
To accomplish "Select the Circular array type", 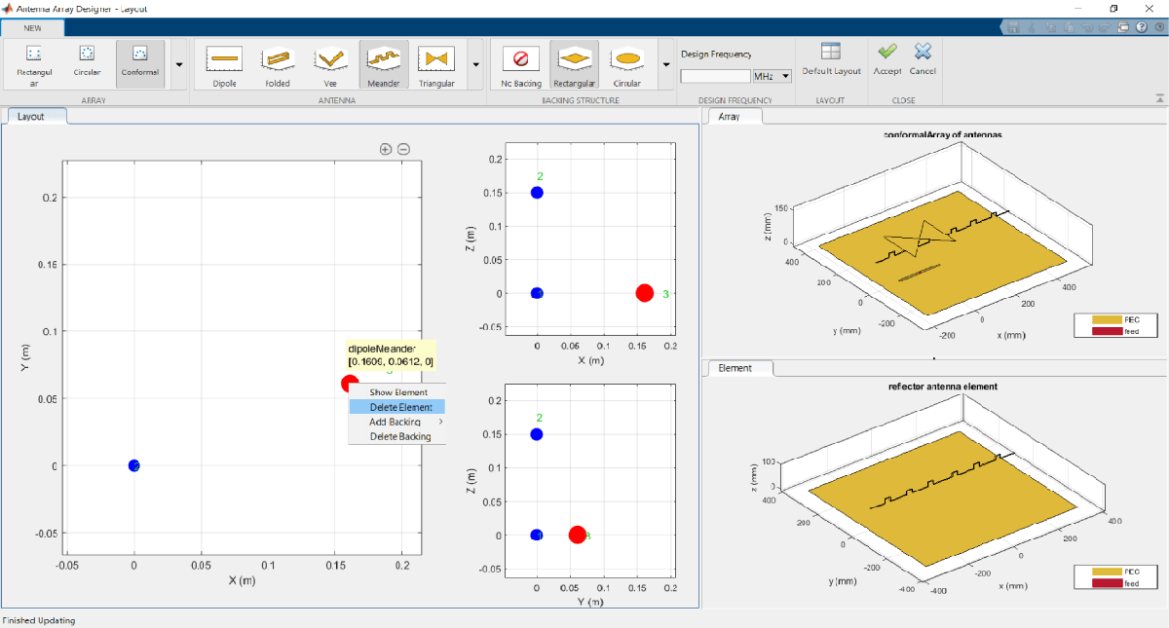I will pyautogui.click(x=87, y=64).
